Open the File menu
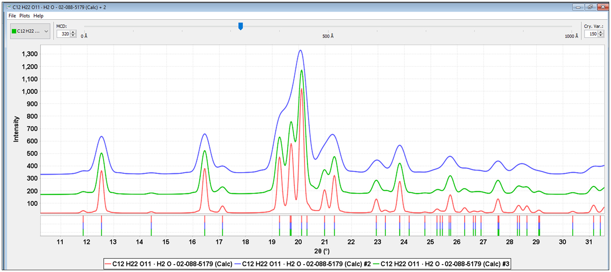Viewport: 611px width, 272px height. (12, 16)
